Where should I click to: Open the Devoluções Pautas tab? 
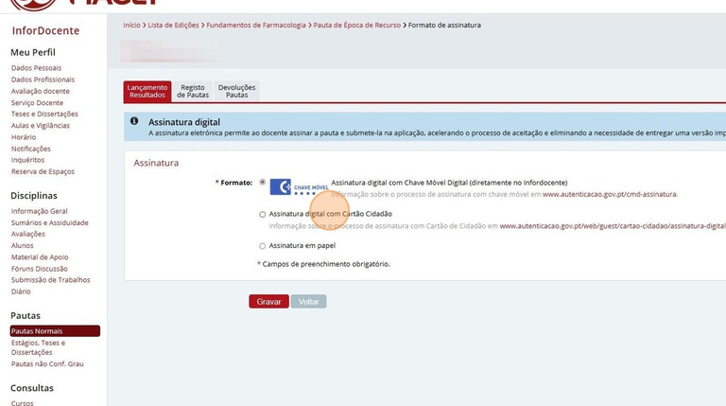point(236,91)
